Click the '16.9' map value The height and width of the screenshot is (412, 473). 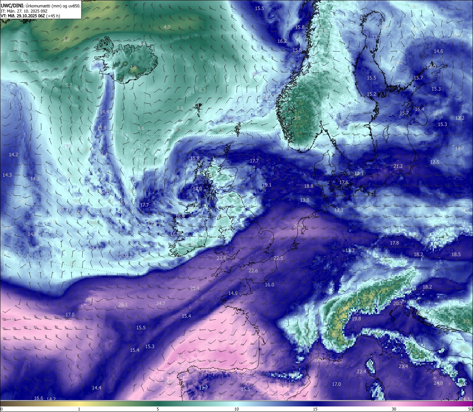pyautogui.click(x=180, y=217)
